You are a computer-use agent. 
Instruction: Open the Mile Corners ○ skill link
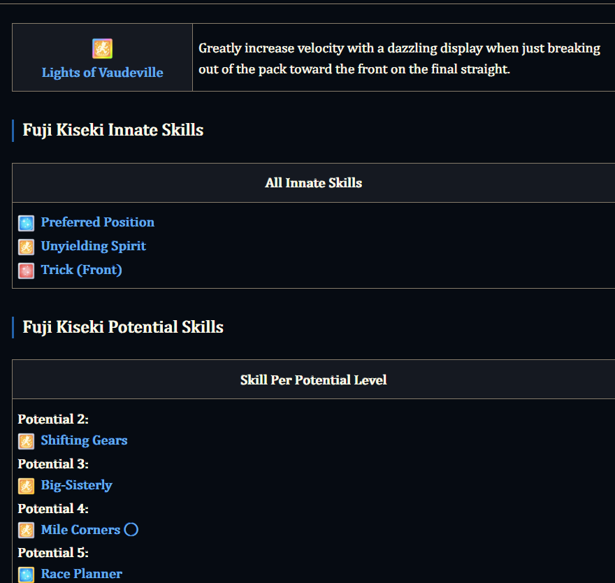[89, 530]
